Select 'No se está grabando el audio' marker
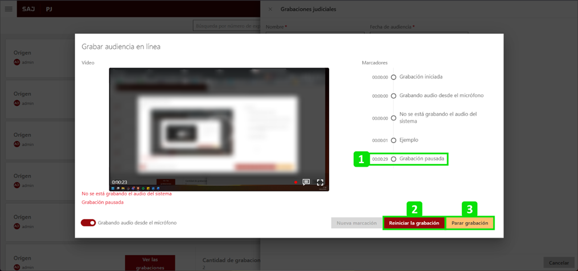 393,118
